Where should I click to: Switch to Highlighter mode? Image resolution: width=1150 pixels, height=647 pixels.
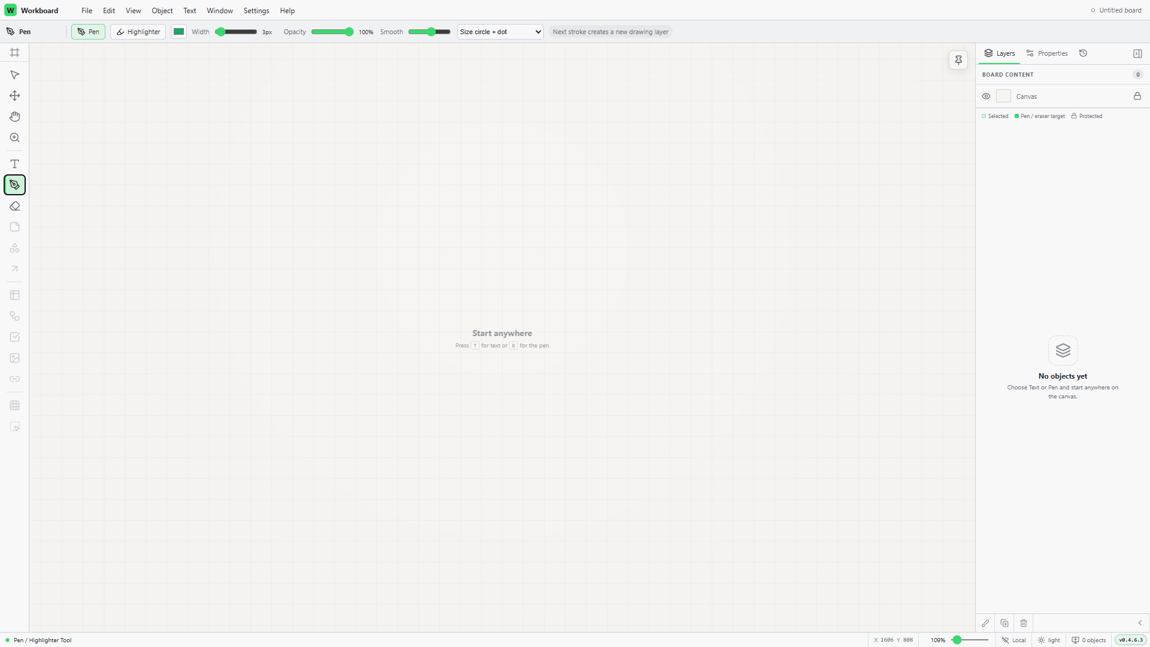pos(138,32)
